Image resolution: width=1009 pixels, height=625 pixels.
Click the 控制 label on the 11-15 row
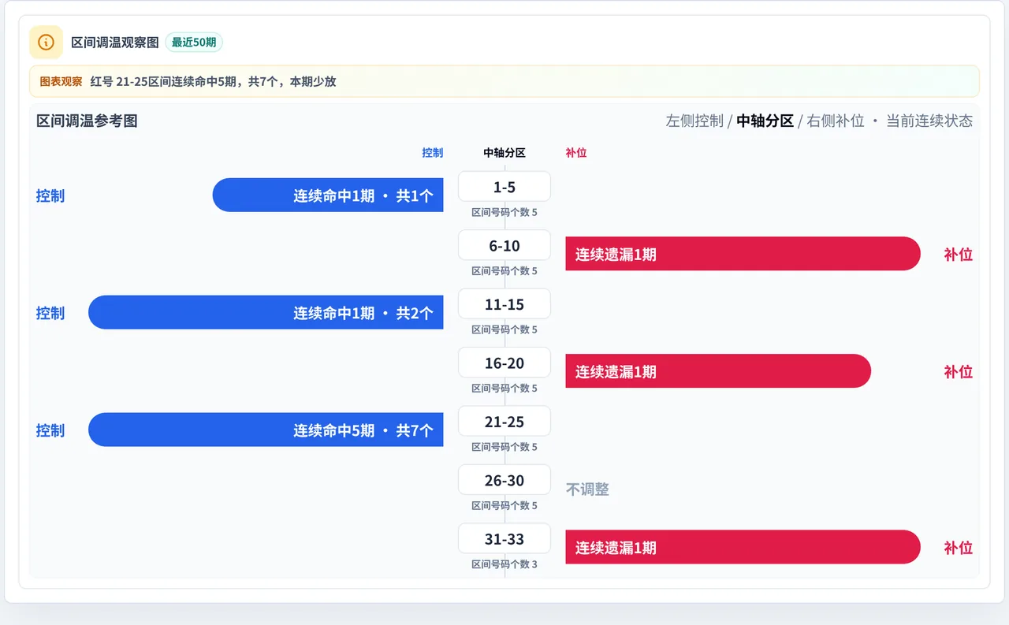(50, 313)
